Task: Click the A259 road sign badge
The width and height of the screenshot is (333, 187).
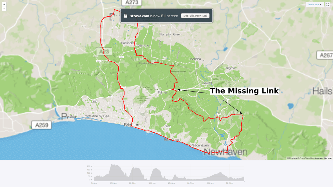Action: [42, 125]
